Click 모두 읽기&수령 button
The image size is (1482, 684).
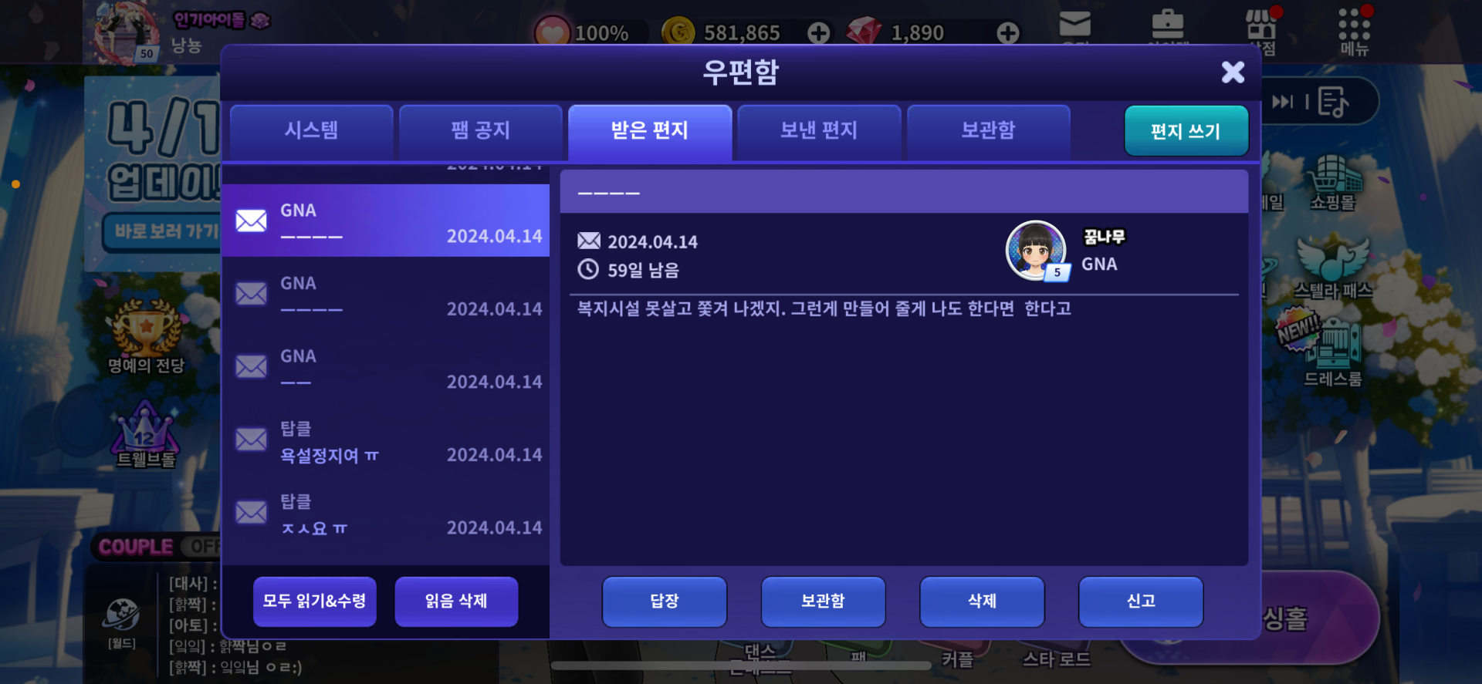(315, 601)
